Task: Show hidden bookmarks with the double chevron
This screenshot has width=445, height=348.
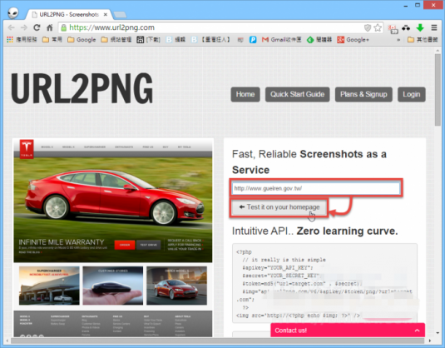Action: [x=398, y=40]
